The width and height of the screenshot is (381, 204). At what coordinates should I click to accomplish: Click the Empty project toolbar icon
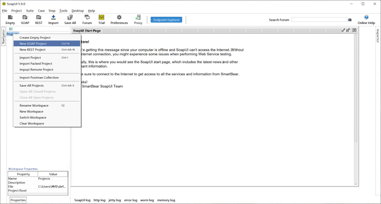pos(10,18)
